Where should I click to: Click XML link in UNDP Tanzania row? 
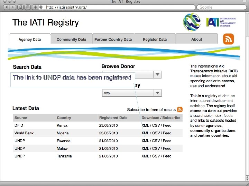click(x=145, y=156)
